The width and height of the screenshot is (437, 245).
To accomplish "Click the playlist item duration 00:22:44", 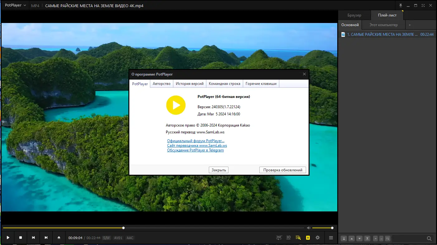I will point(427,35).
